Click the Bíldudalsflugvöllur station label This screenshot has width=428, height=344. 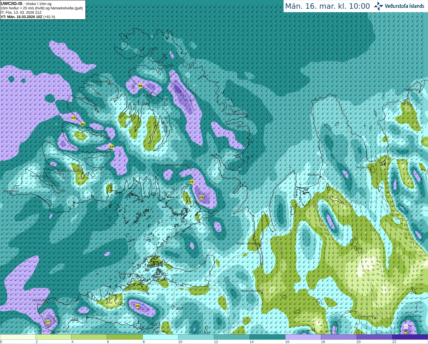(70, 170)
